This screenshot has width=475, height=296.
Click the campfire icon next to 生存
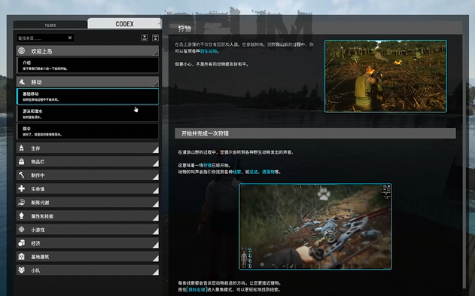[22, 148]
